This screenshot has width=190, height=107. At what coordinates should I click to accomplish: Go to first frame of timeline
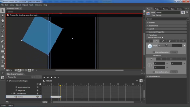click(44, 77)
